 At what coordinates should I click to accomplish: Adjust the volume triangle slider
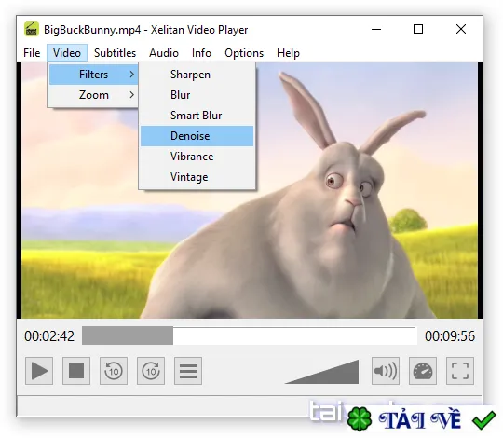[321, 372]
